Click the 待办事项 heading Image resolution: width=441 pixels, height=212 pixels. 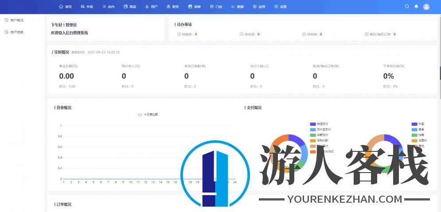(x=183, y=25)
